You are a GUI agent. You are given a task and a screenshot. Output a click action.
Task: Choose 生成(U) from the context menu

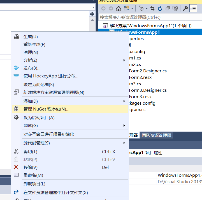pyautogui.click(x=70, y=37)
